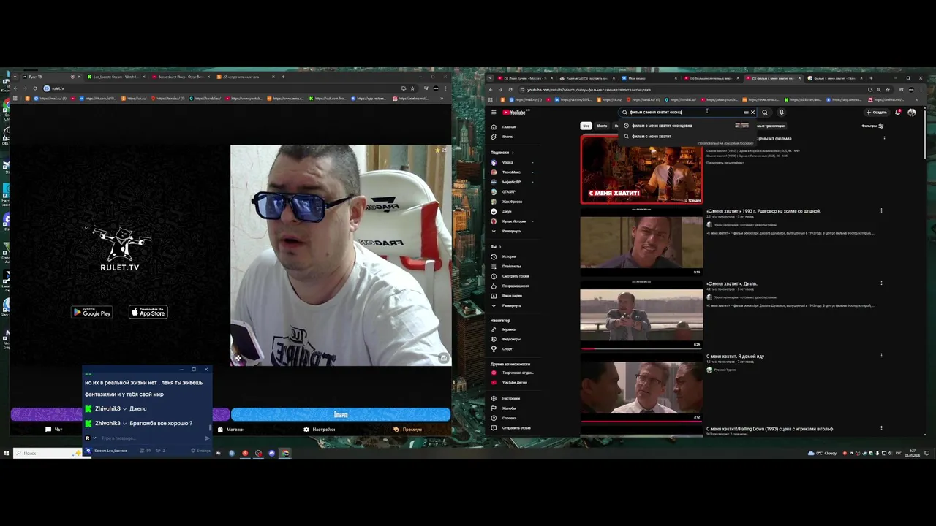936x526 pixels.
Task: Select the Все filter chip
Action: tap(586, 126)
